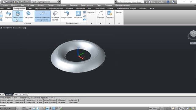Click the annotation scale 1:1 button
Image resolution: width=196 pixels, height=110 pixels.
tap(168, 108)
